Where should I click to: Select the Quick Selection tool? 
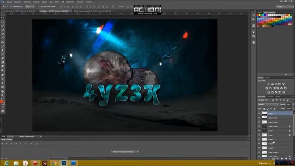[x=2, y=30]
